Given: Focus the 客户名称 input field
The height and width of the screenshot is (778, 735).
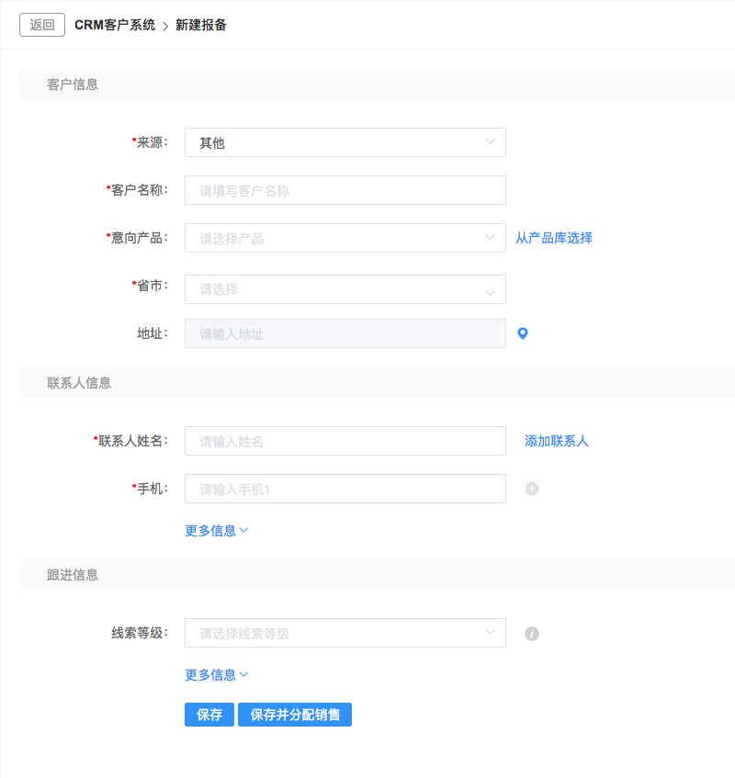Looking at the screenshot, I should pyautogui.click(x=345, y=190).
